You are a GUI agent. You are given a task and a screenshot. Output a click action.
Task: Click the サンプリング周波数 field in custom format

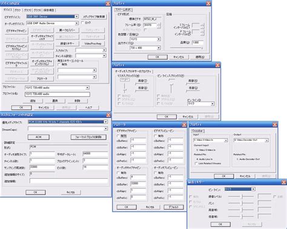tap(42, 167)
